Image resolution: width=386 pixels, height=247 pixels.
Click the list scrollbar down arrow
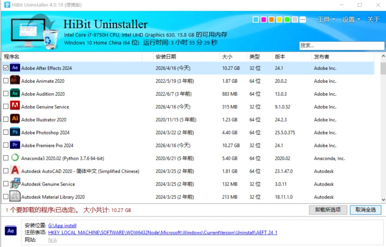coord(383,200)
